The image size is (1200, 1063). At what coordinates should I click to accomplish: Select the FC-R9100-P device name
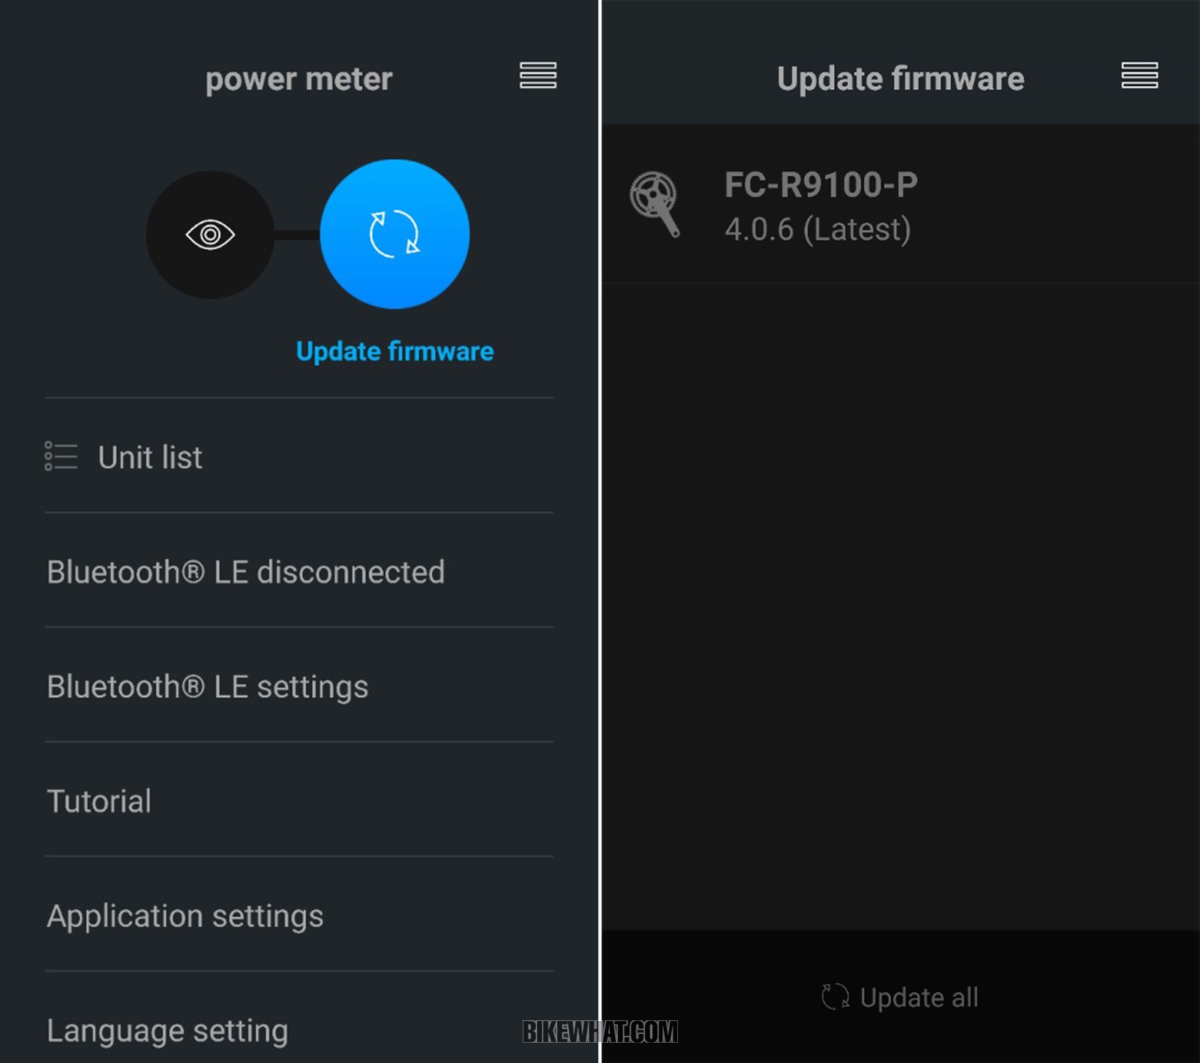click(821, 185)
